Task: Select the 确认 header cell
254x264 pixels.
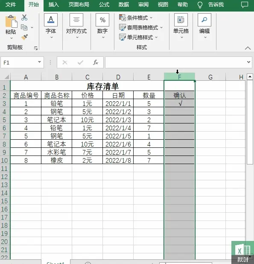Action: coord(179,95)
